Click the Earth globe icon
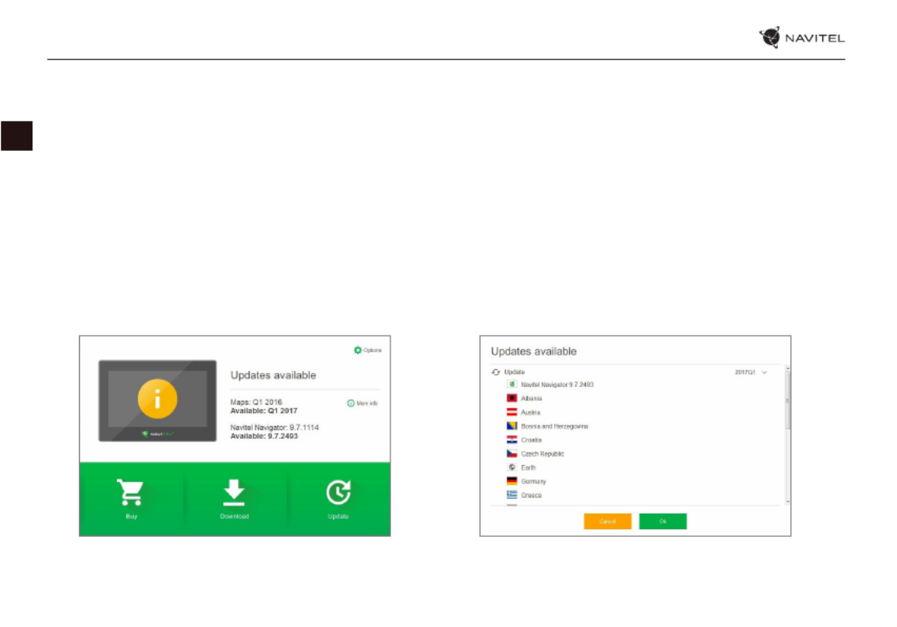This screenshot has width=897, height=627. [512, 467]
